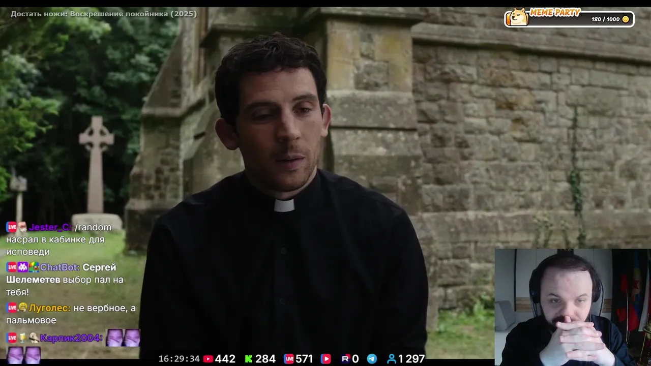Click the avatar badge before Jester_C
Viewport: 651px width, 366px height.
click(x=22, y=227)
